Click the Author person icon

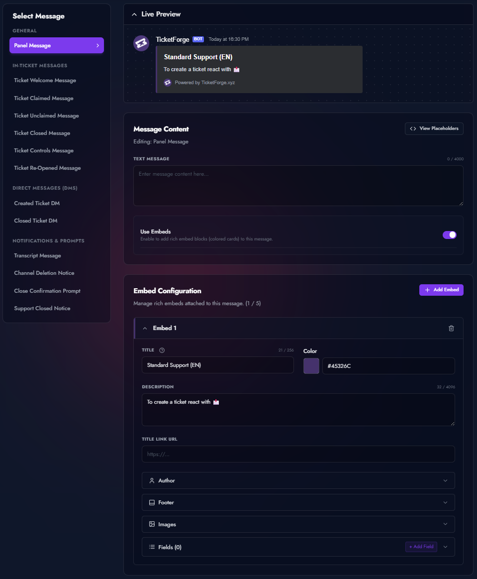click(152, 480)
